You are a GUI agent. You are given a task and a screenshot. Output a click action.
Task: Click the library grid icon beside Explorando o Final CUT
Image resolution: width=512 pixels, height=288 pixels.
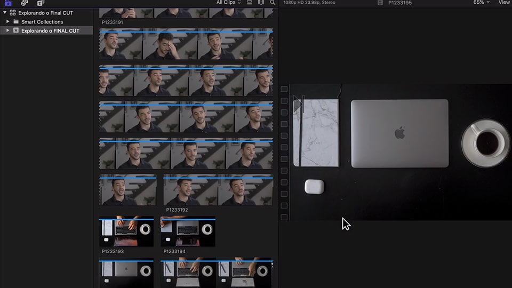click(13, 13)
